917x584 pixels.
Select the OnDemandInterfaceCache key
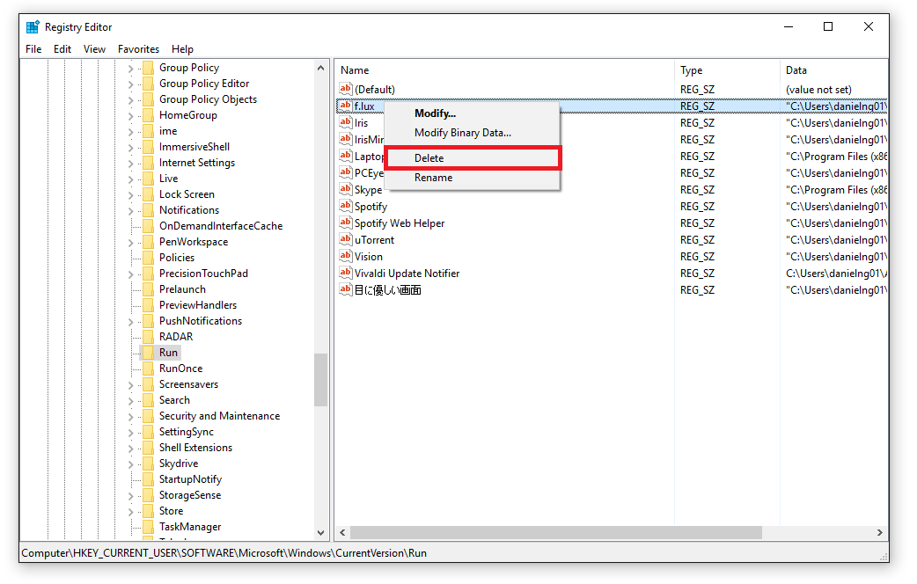(x=221, y=226)
